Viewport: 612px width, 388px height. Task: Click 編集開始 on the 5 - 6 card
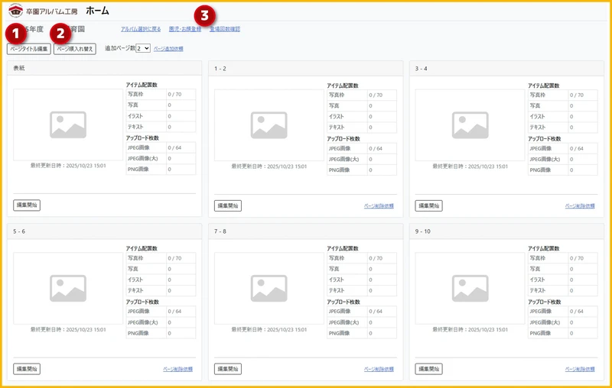click(x=27, y=369)
